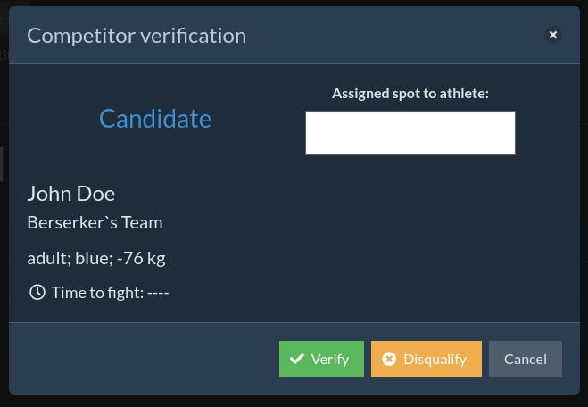Click the circled X icon in Disqualify
The width and height of the screenshot is (588, 407).
(389, 359)
